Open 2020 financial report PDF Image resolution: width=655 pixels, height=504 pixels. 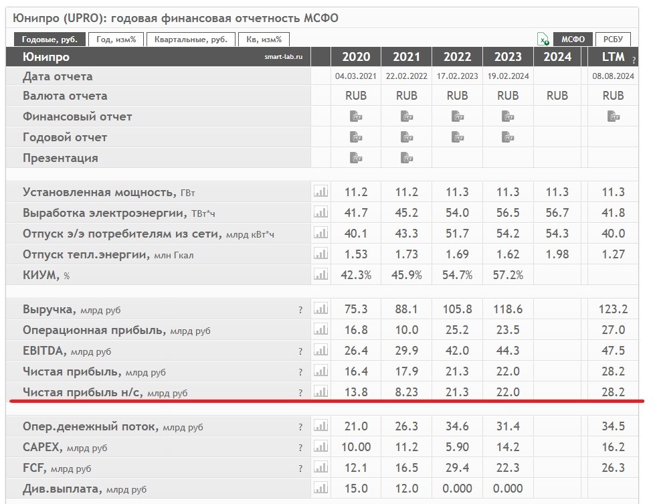pyautogui.click(x=356, y=116)
